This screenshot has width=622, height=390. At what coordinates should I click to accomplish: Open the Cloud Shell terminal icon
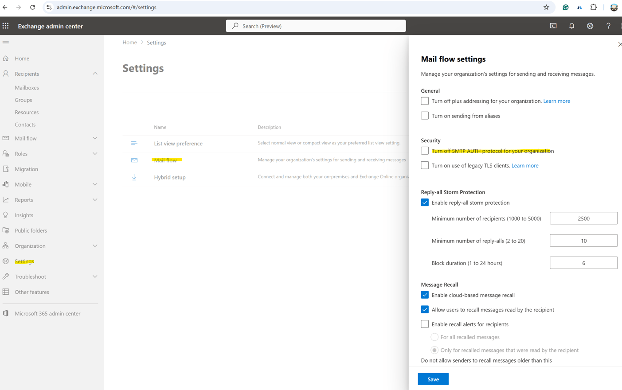(553, 26)
